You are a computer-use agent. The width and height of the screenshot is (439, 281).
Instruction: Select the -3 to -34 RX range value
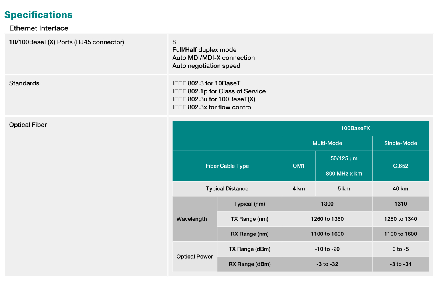(400, 264)
